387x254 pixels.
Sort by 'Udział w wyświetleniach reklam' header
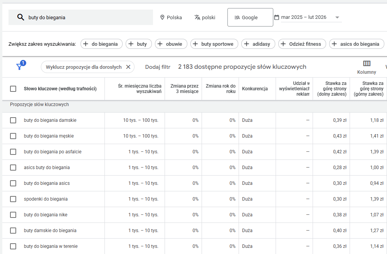click(x=294, y=89)
